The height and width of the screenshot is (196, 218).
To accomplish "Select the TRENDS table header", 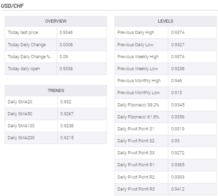I will [56, 91].
